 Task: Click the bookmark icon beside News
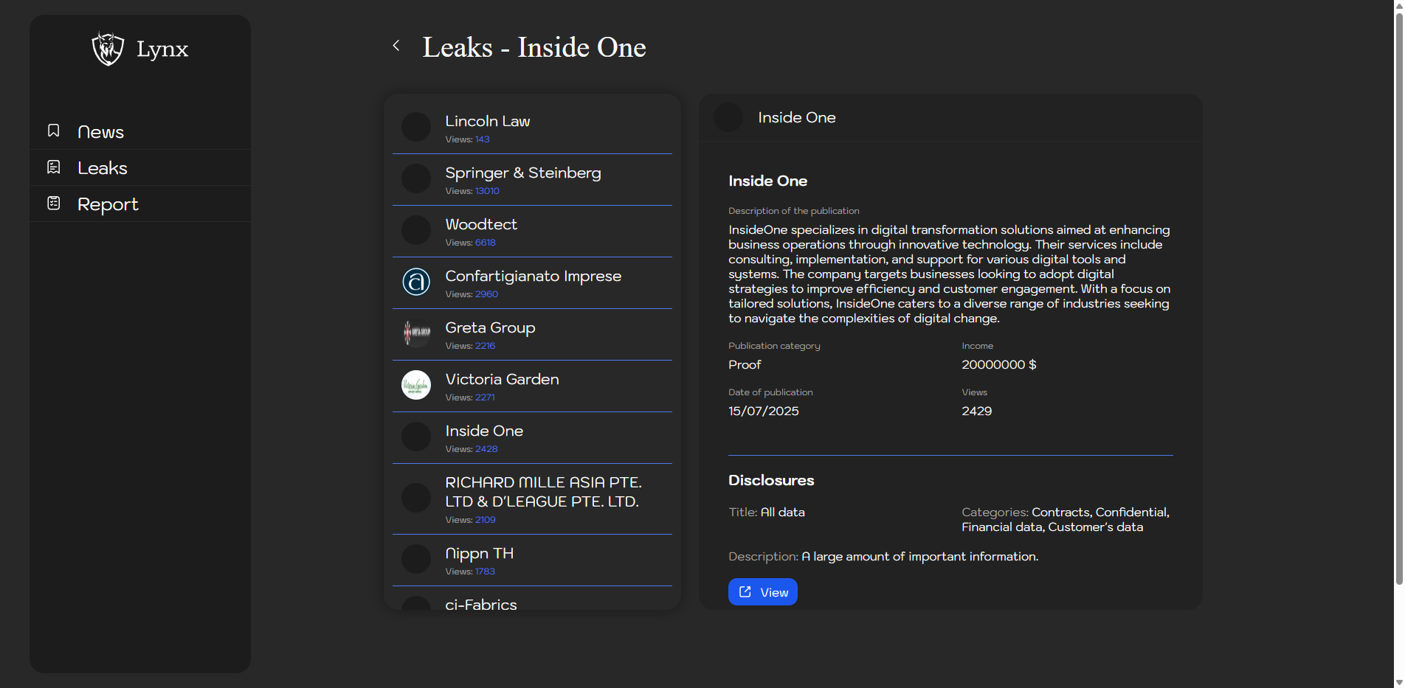click(x=54, y=131)
